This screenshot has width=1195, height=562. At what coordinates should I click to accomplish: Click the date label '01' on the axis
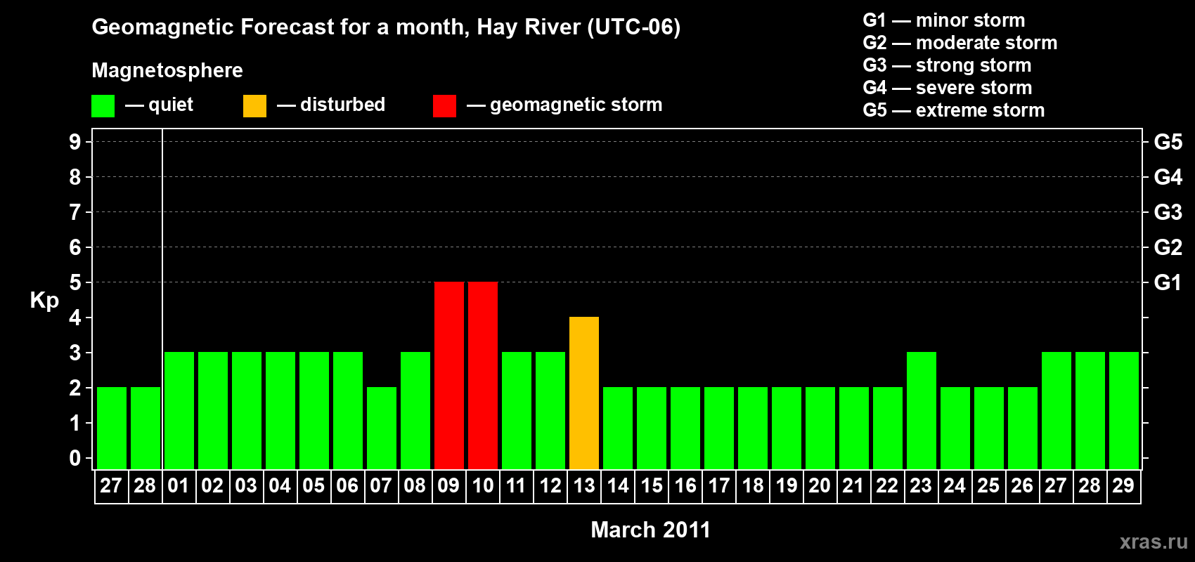pos(179,485)
